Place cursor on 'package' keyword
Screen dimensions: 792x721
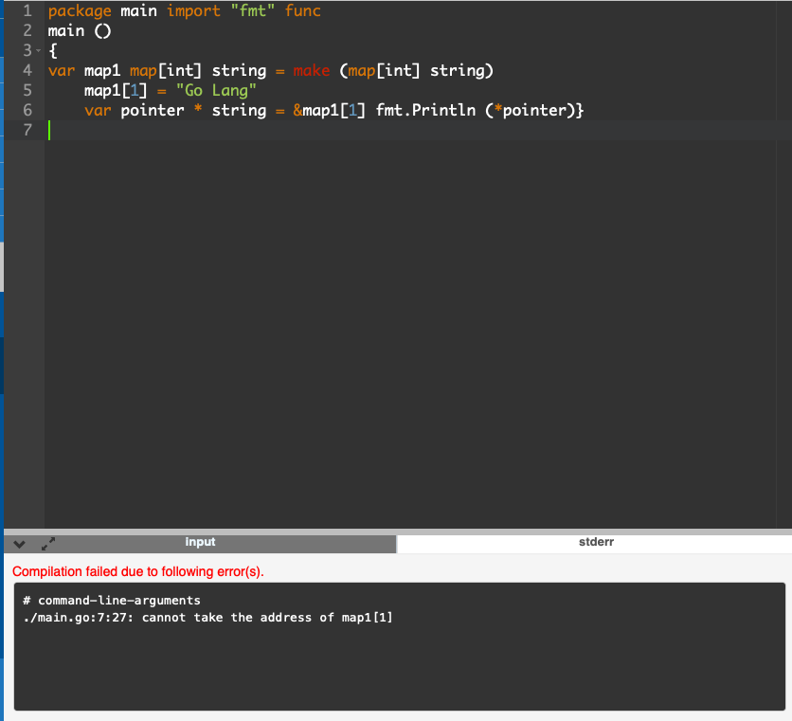(80, 11)
